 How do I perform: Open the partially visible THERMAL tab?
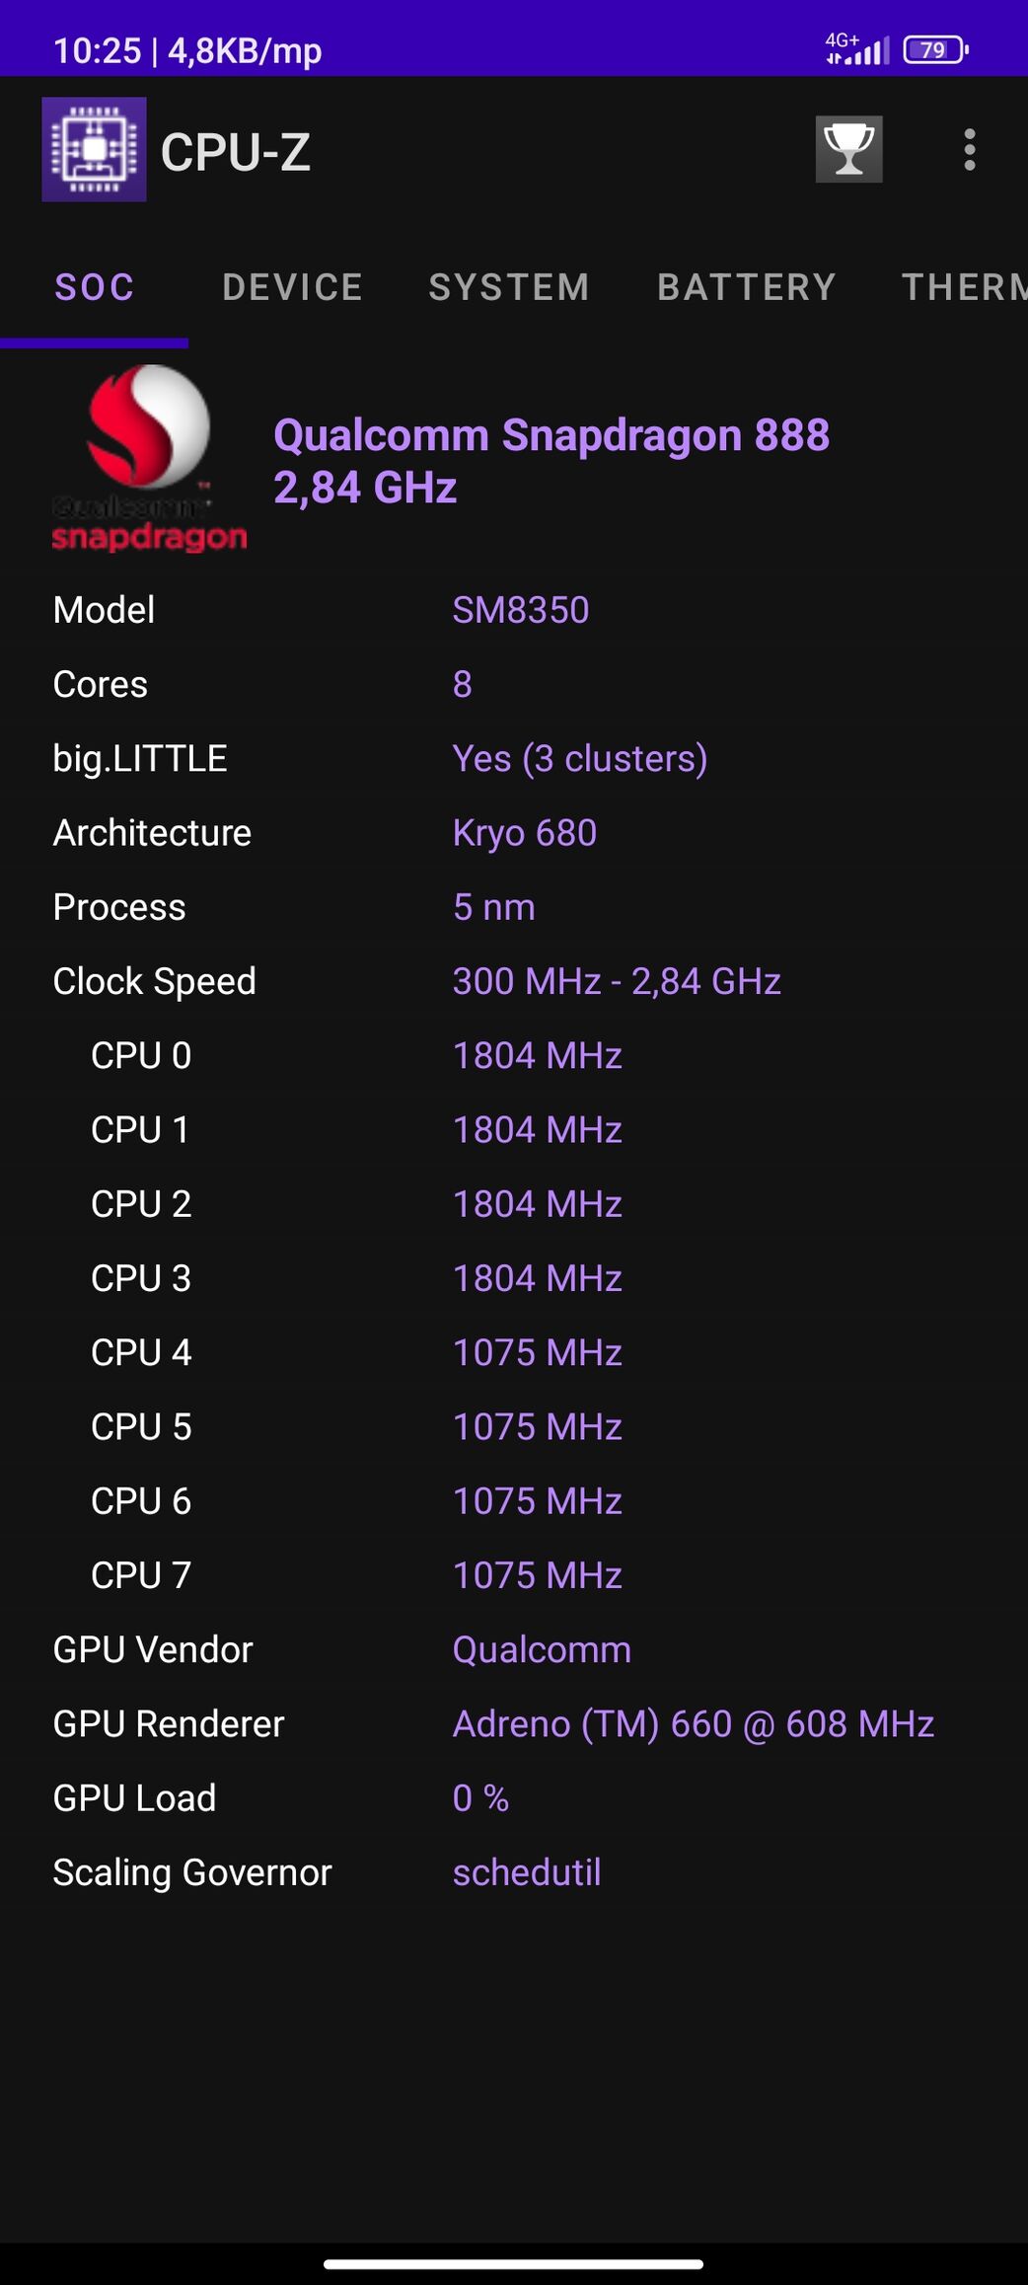pyautogui.click(x=964, y=287)
